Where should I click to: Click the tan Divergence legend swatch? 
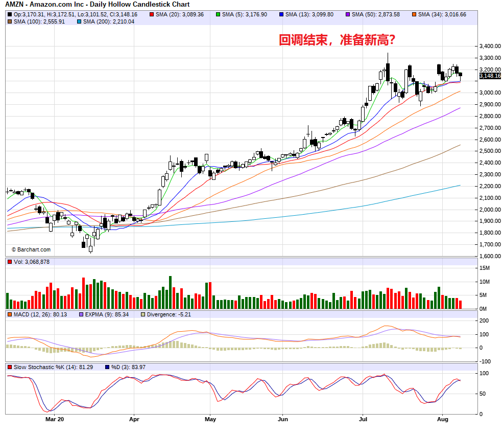(x=143, y=314)
